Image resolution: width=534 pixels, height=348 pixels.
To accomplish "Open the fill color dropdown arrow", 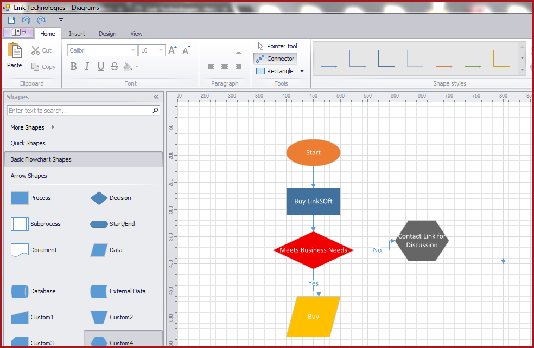I will 137,66.
